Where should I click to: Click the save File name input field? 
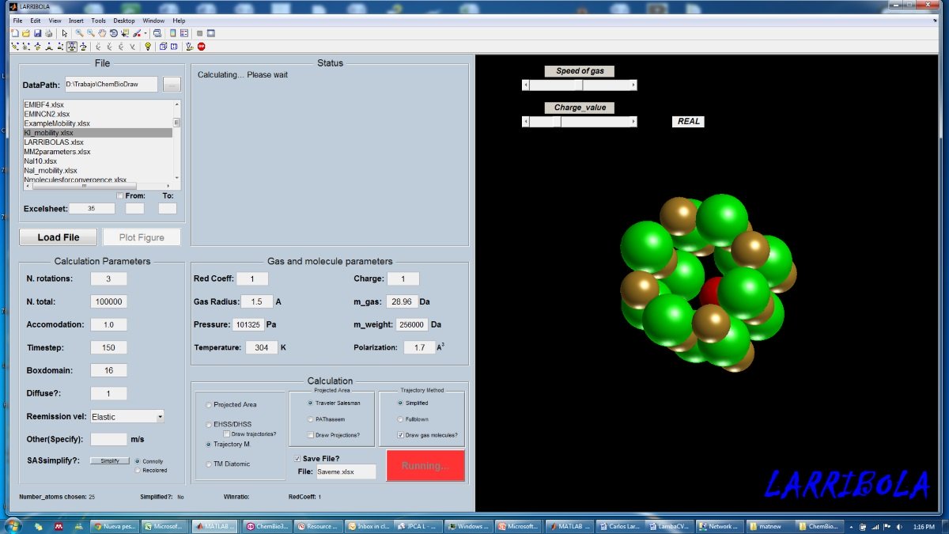346,472
